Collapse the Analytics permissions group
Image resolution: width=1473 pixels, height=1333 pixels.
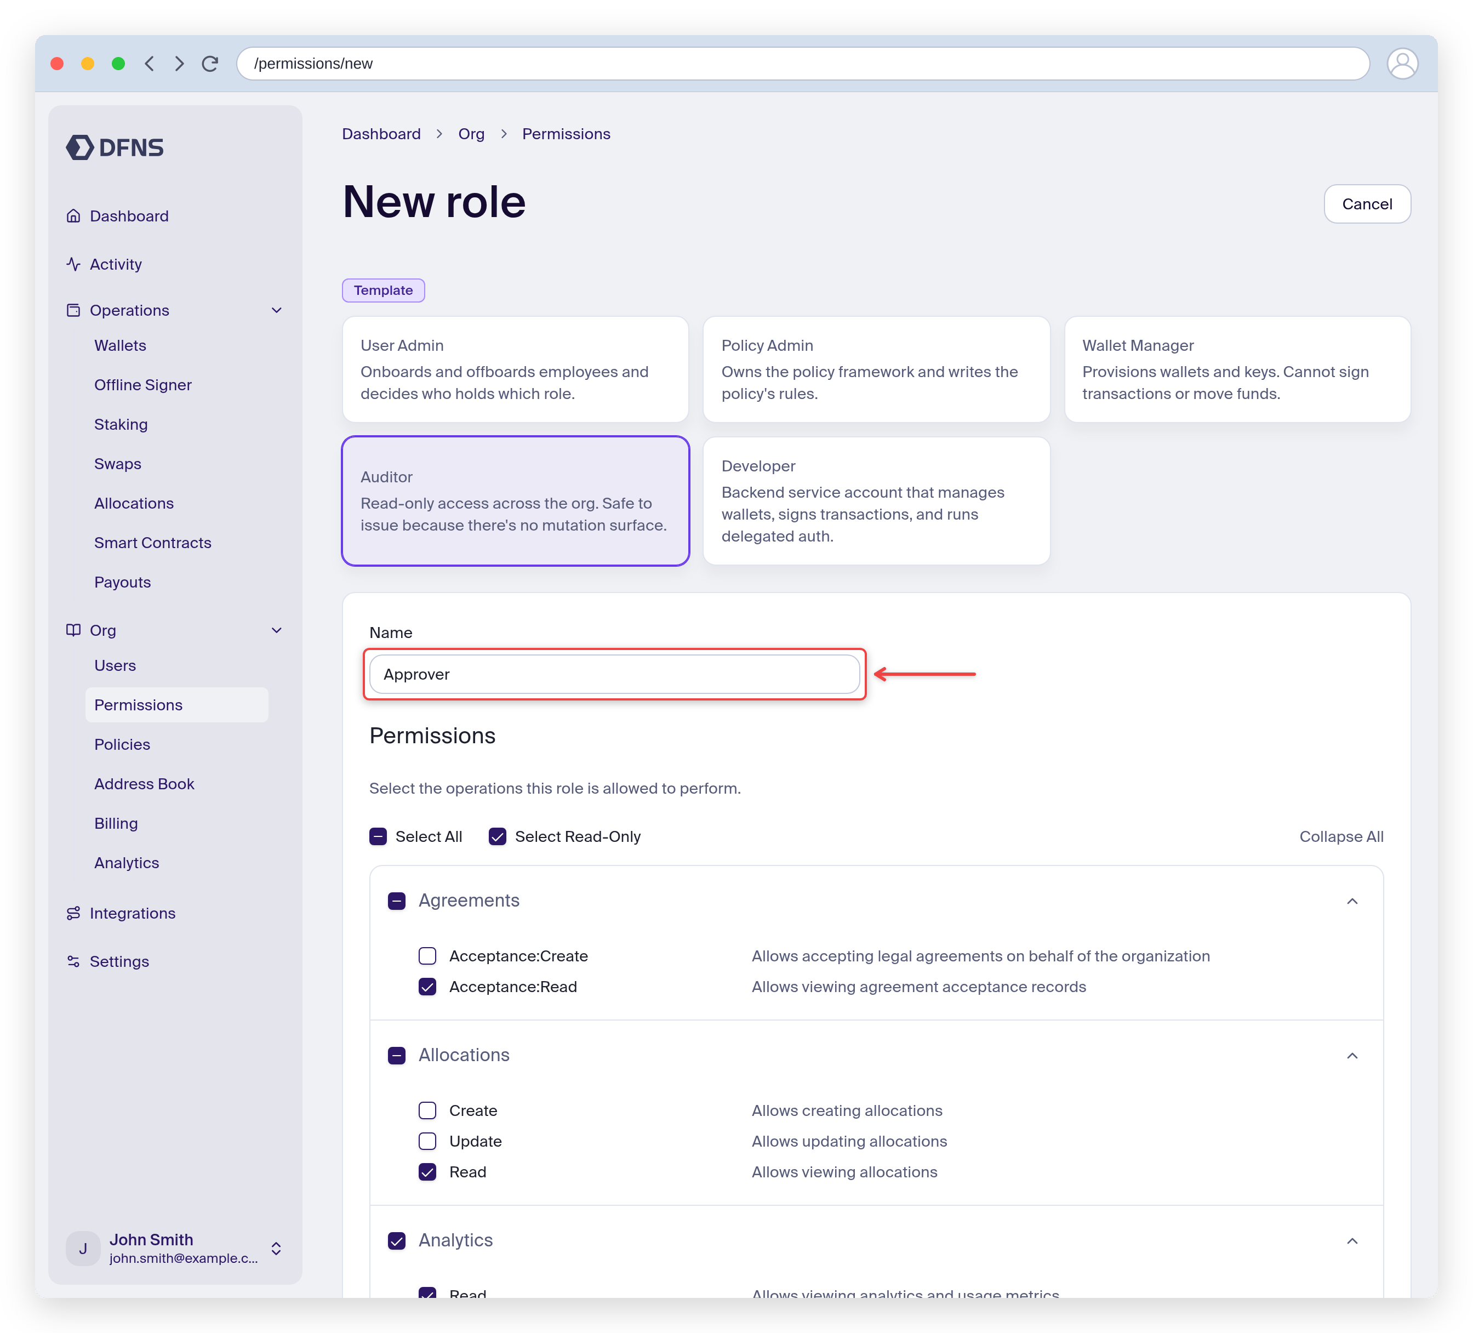[1352, 1240]
